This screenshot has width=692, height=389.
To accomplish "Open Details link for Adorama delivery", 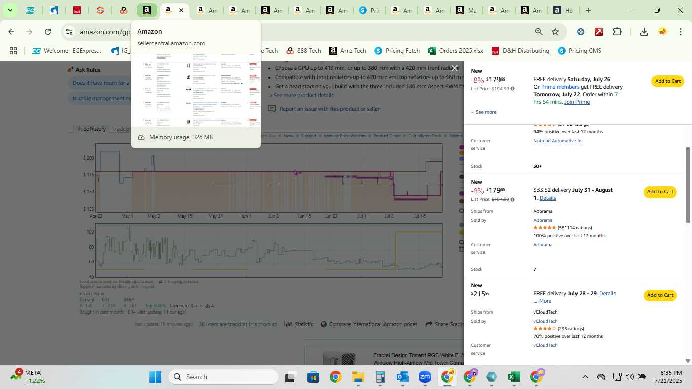I will click(x=548, y=198).
